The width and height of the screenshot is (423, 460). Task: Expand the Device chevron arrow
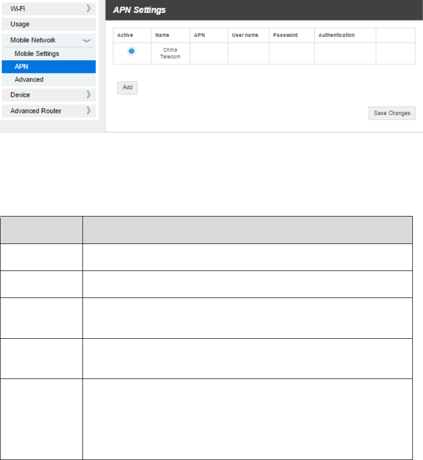point(89,94)
